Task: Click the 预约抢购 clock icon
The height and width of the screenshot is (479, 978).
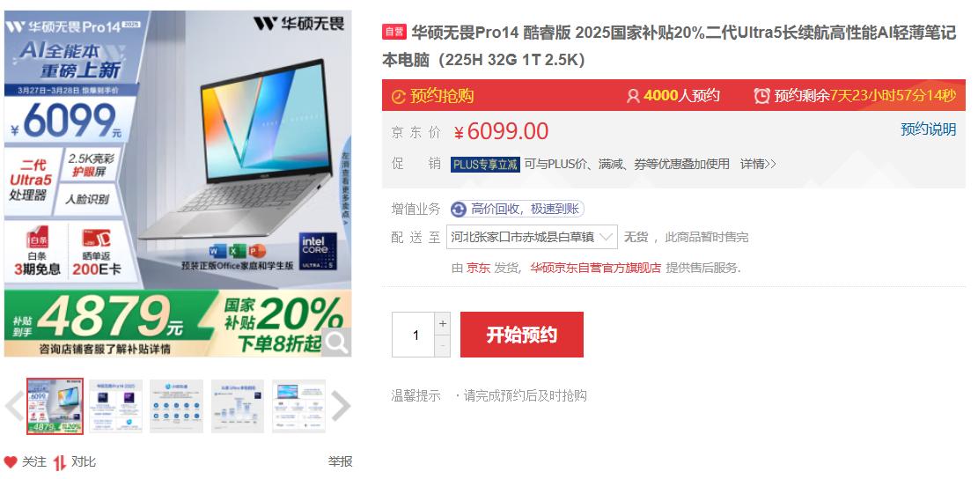Action: click(399, 97)
